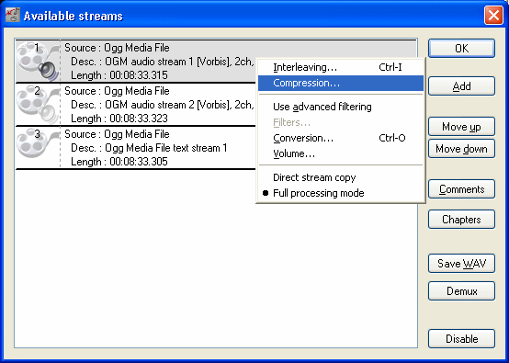Click the Move up button
This screenshot has height=363, width=509.
(x=461, y=127)
